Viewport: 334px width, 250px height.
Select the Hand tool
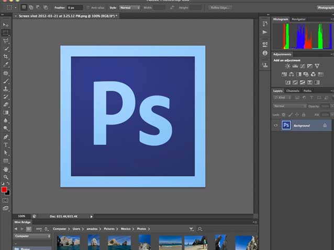[6, 169]
